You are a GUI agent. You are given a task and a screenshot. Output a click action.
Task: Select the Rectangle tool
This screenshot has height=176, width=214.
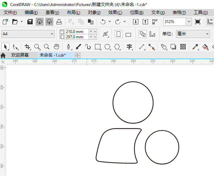pyautogui.click(x=98, y=47)
